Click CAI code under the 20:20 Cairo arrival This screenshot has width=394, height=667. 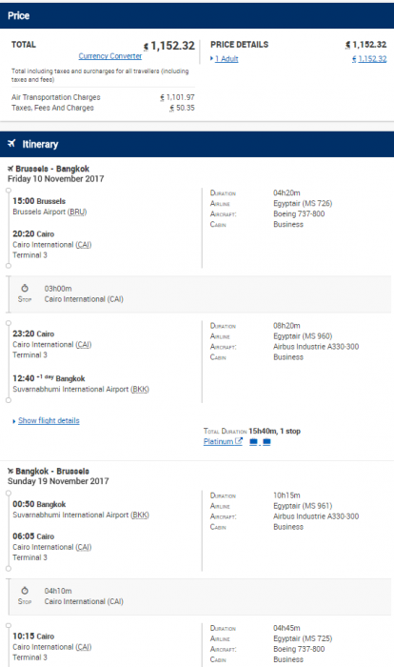coord(84,245)
